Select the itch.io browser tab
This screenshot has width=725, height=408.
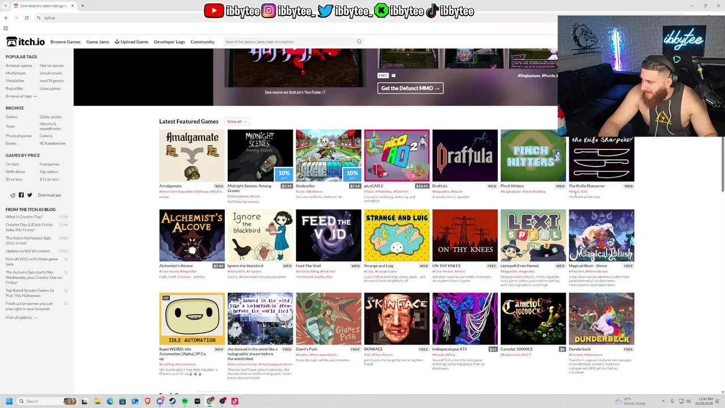point(43,6)
